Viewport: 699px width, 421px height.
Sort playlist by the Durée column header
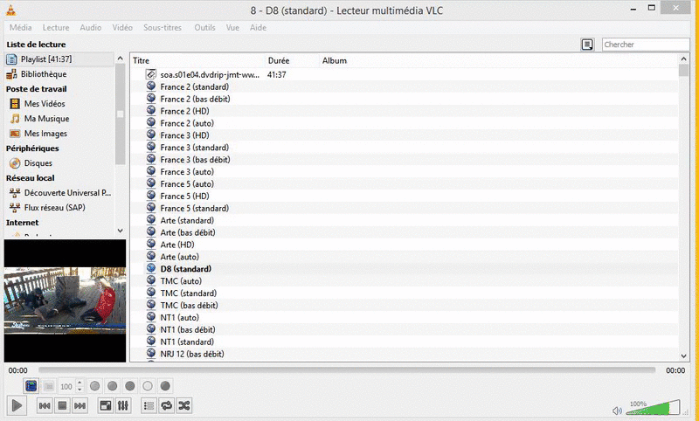tap(293, 60)
